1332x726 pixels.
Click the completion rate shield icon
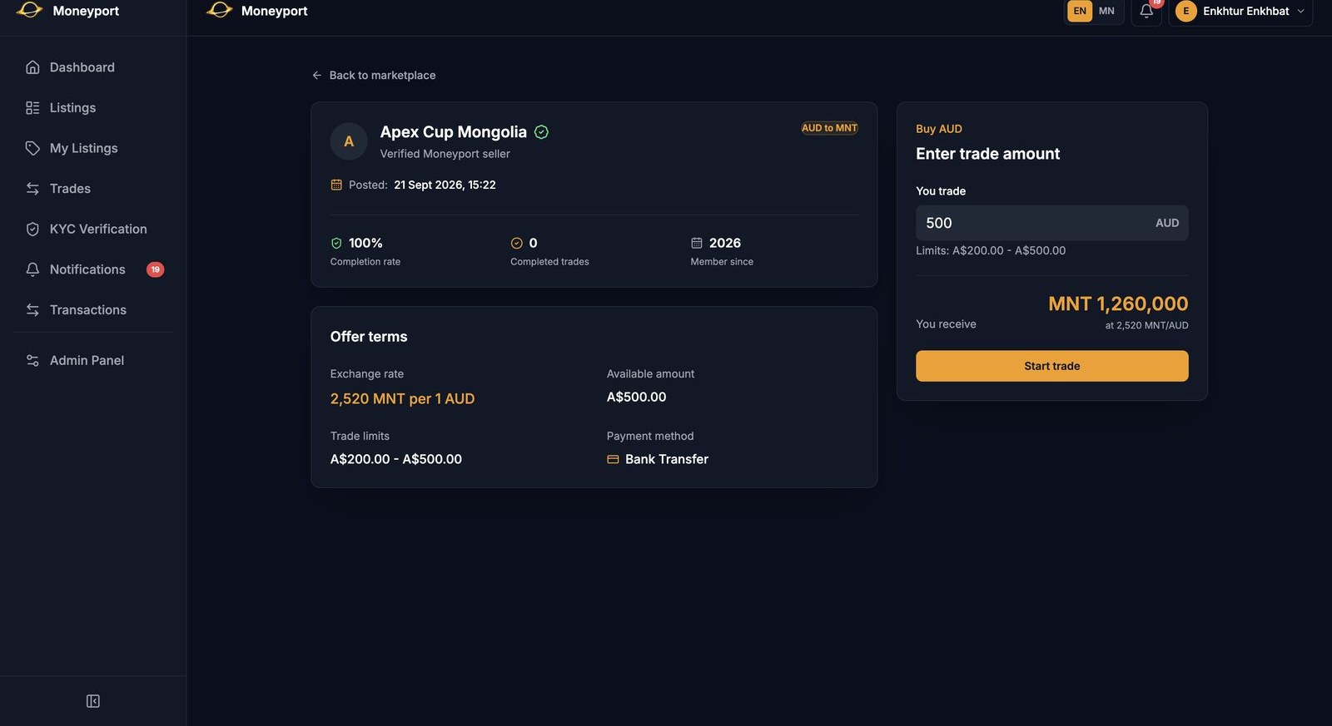point(336,244)
